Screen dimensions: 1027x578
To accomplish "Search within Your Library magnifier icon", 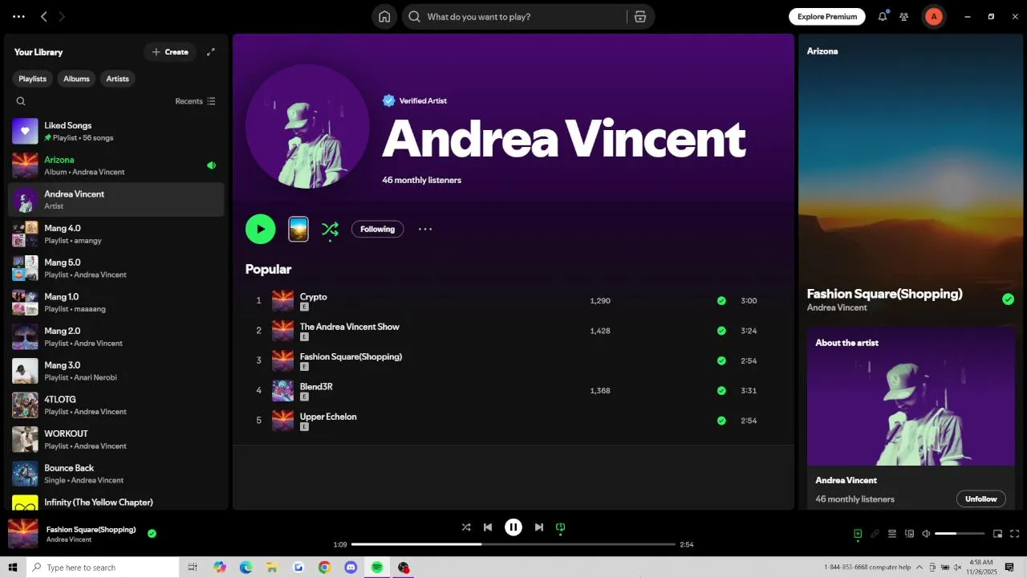I will point(21,101).
